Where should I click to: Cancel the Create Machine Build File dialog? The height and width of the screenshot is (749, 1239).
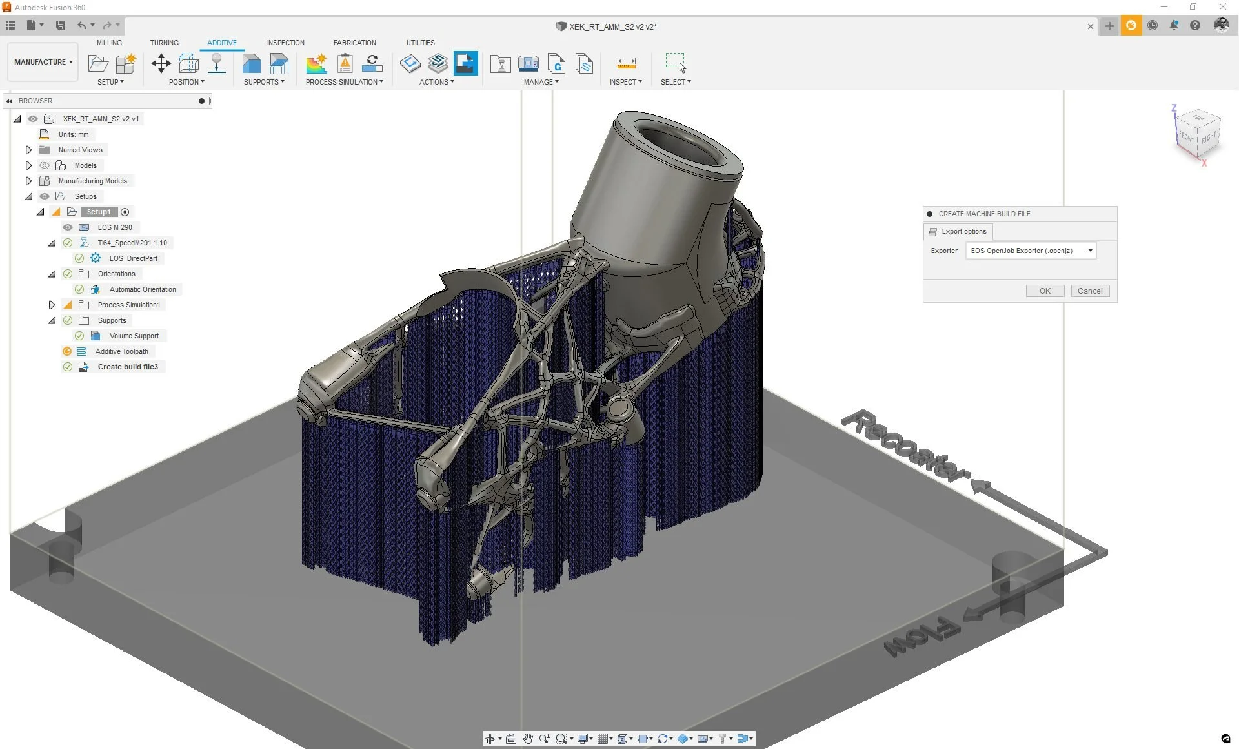[1089, 291]
